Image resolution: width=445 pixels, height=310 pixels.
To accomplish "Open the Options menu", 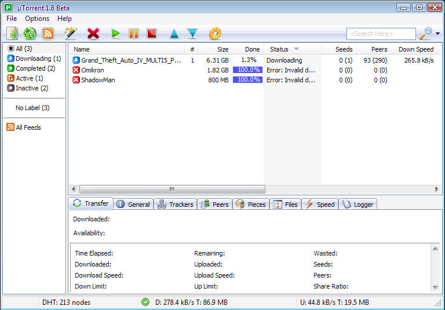I will tap(37, 19).
